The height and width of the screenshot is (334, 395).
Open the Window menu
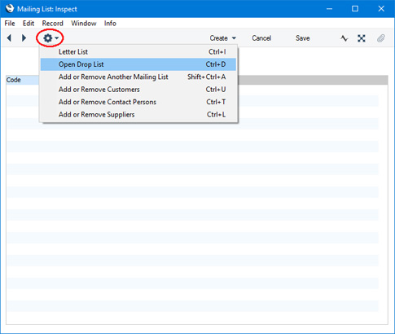tap(84, 24)
